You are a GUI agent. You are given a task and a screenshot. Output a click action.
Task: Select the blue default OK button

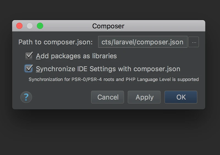pyautogui.click(x=181, y=97)
